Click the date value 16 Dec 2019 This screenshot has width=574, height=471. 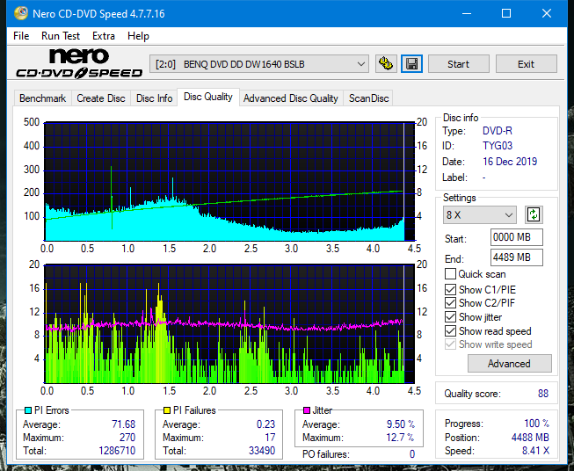pyautogui.click(x=510, y=162)
